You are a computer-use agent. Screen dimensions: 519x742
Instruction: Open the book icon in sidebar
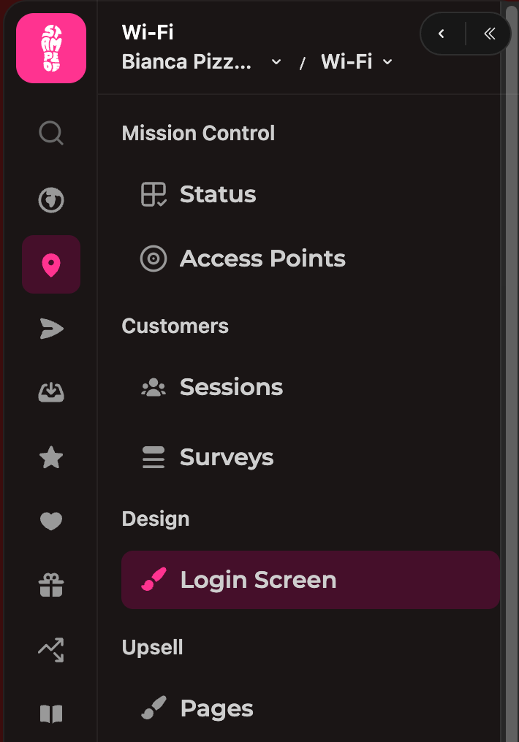[51, 714]
